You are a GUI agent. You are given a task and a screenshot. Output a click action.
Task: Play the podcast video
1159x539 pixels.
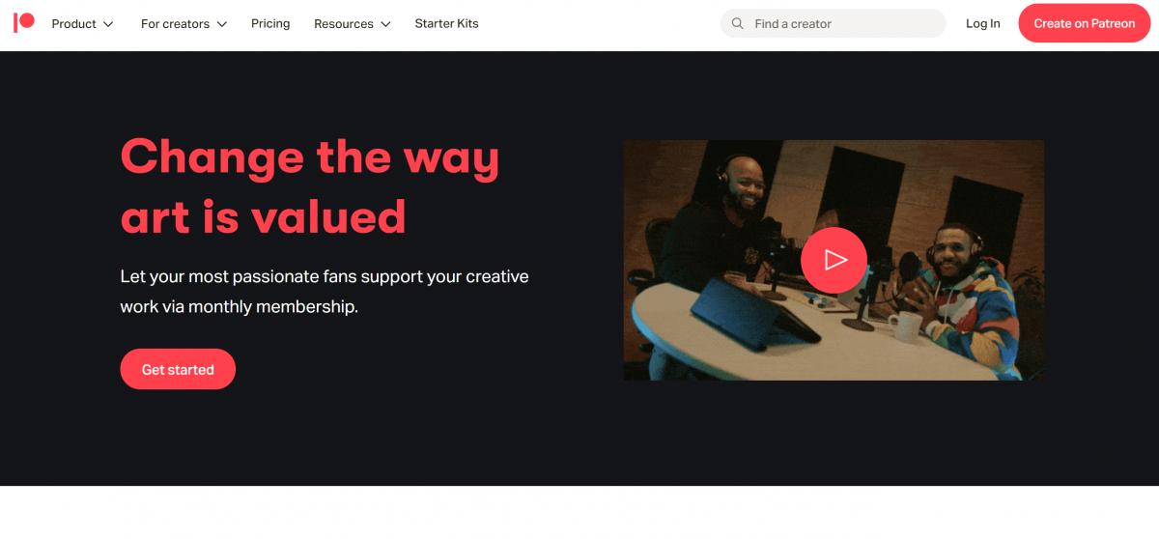pyautogui.click(x=834, y=260)
